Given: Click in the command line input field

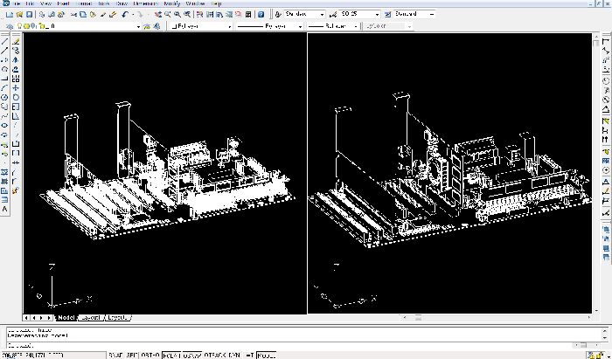Looking at the screenshot, I should pyautogui.click(x=289, y=346).
